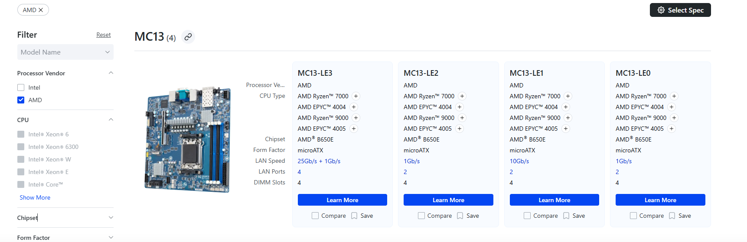The image size is (747, 242).
Task: Expand the Form Factor filter section
Action: click(x=111, y=237)
